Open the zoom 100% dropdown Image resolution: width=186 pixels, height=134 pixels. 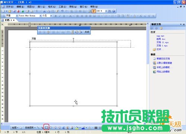coord(106,11)
